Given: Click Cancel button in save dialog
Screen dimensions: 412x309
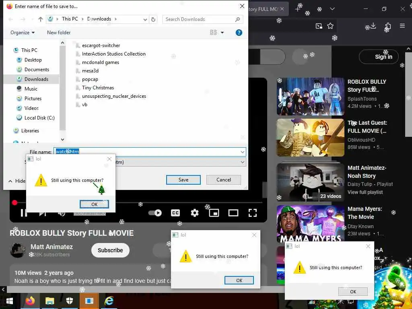Looking at the screenshot, I should click(x=224, y=180).
